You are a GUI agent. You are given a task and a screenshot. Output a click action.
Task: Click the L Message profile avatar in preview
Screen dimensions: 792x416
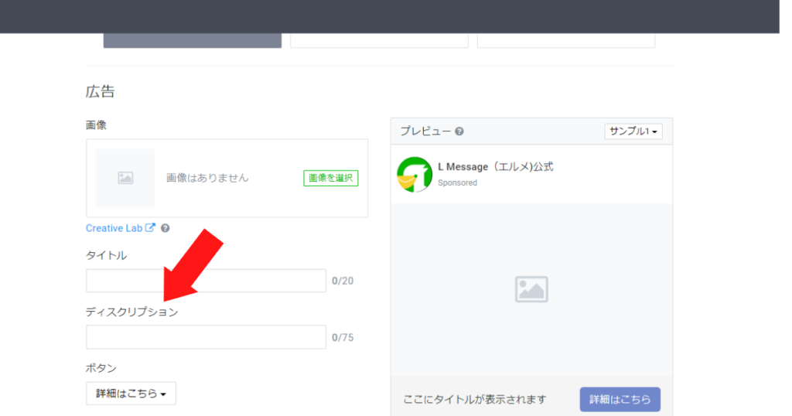pyautogui.click(x=415, y=174)
